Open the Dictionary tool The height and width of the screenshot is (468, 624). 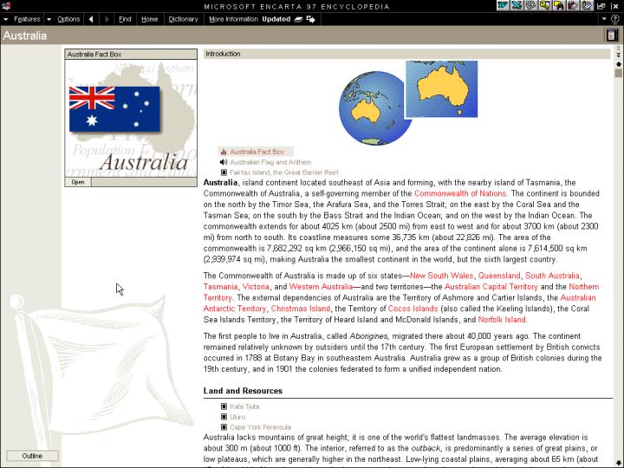tap(183, 19)
